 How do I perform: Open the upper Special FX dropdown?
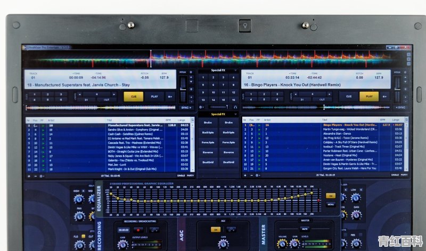point(235,71)
